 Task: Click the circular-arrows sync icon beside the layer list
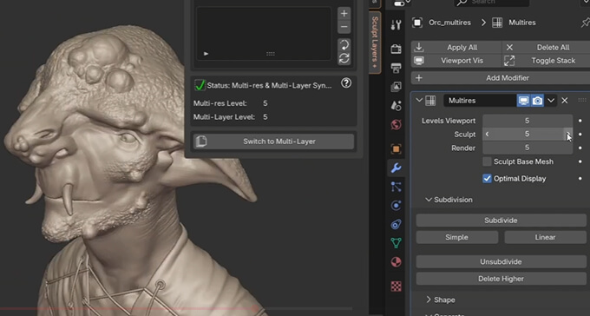(x=344, y=58)
